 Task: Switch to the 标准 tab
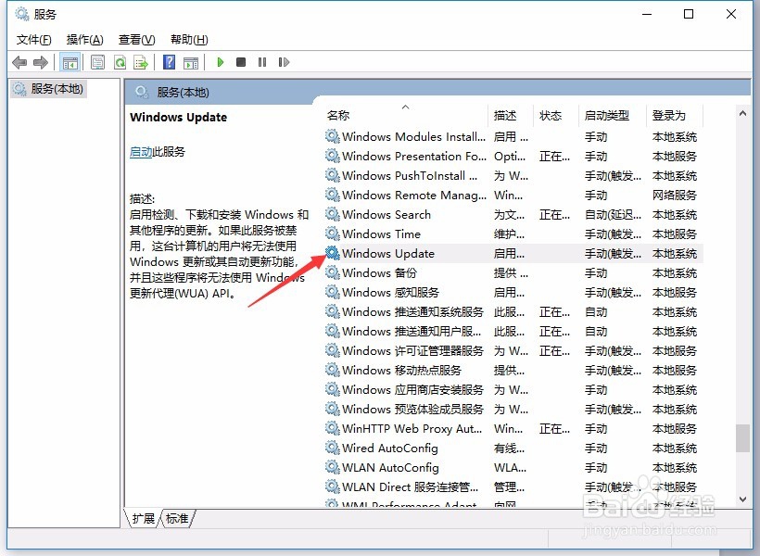[177, 518]
